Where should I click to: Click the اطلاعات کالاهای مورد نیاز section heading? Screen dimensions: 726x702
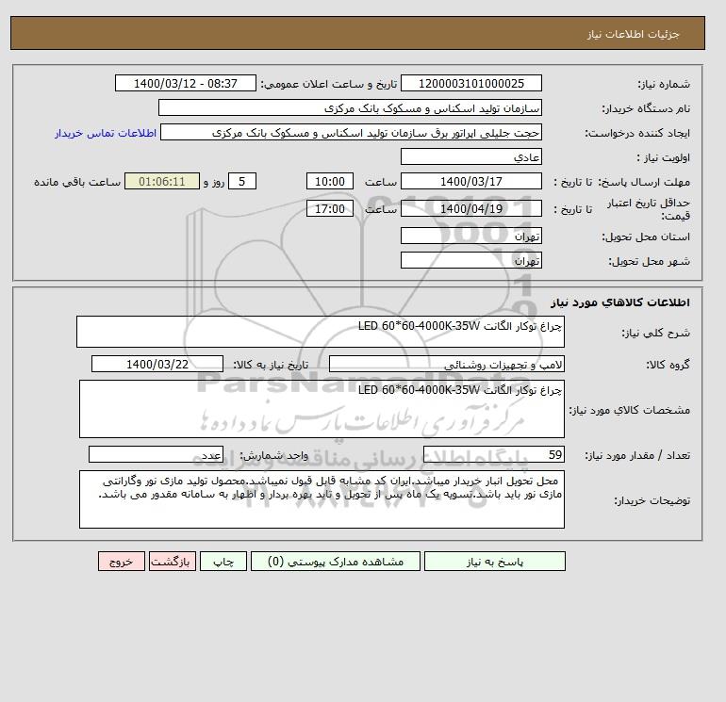tap(620, 302)
